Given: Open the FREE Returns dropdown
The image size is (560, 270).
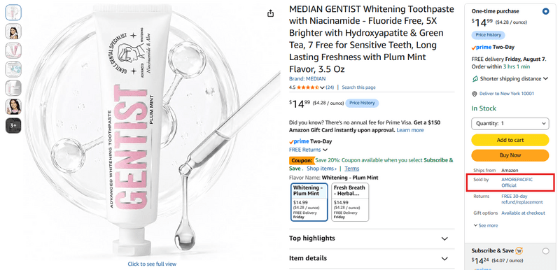Looking at the screenshot, I should click(308, 150).
